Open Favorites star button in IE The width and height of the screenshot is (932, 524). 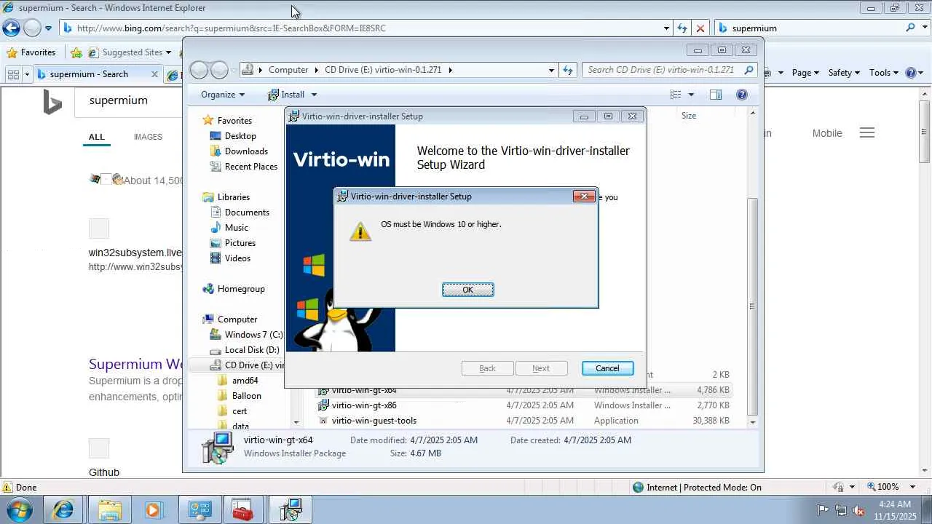pyautogui.click(x=31, y=52)
